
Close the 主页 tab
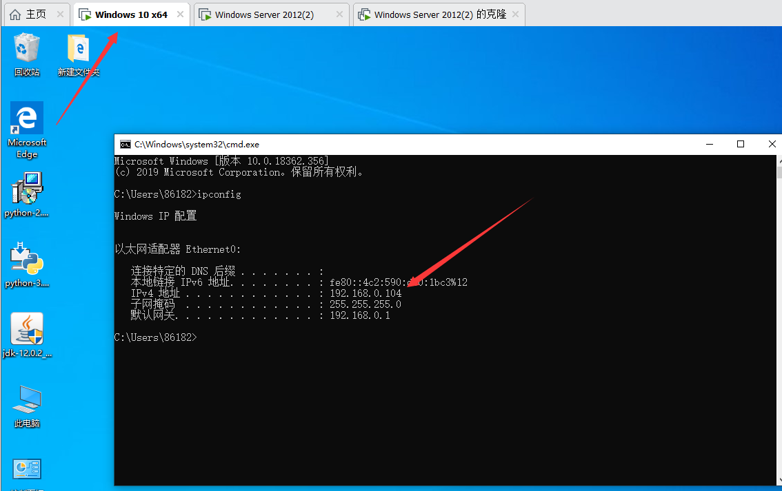point(61,14)
